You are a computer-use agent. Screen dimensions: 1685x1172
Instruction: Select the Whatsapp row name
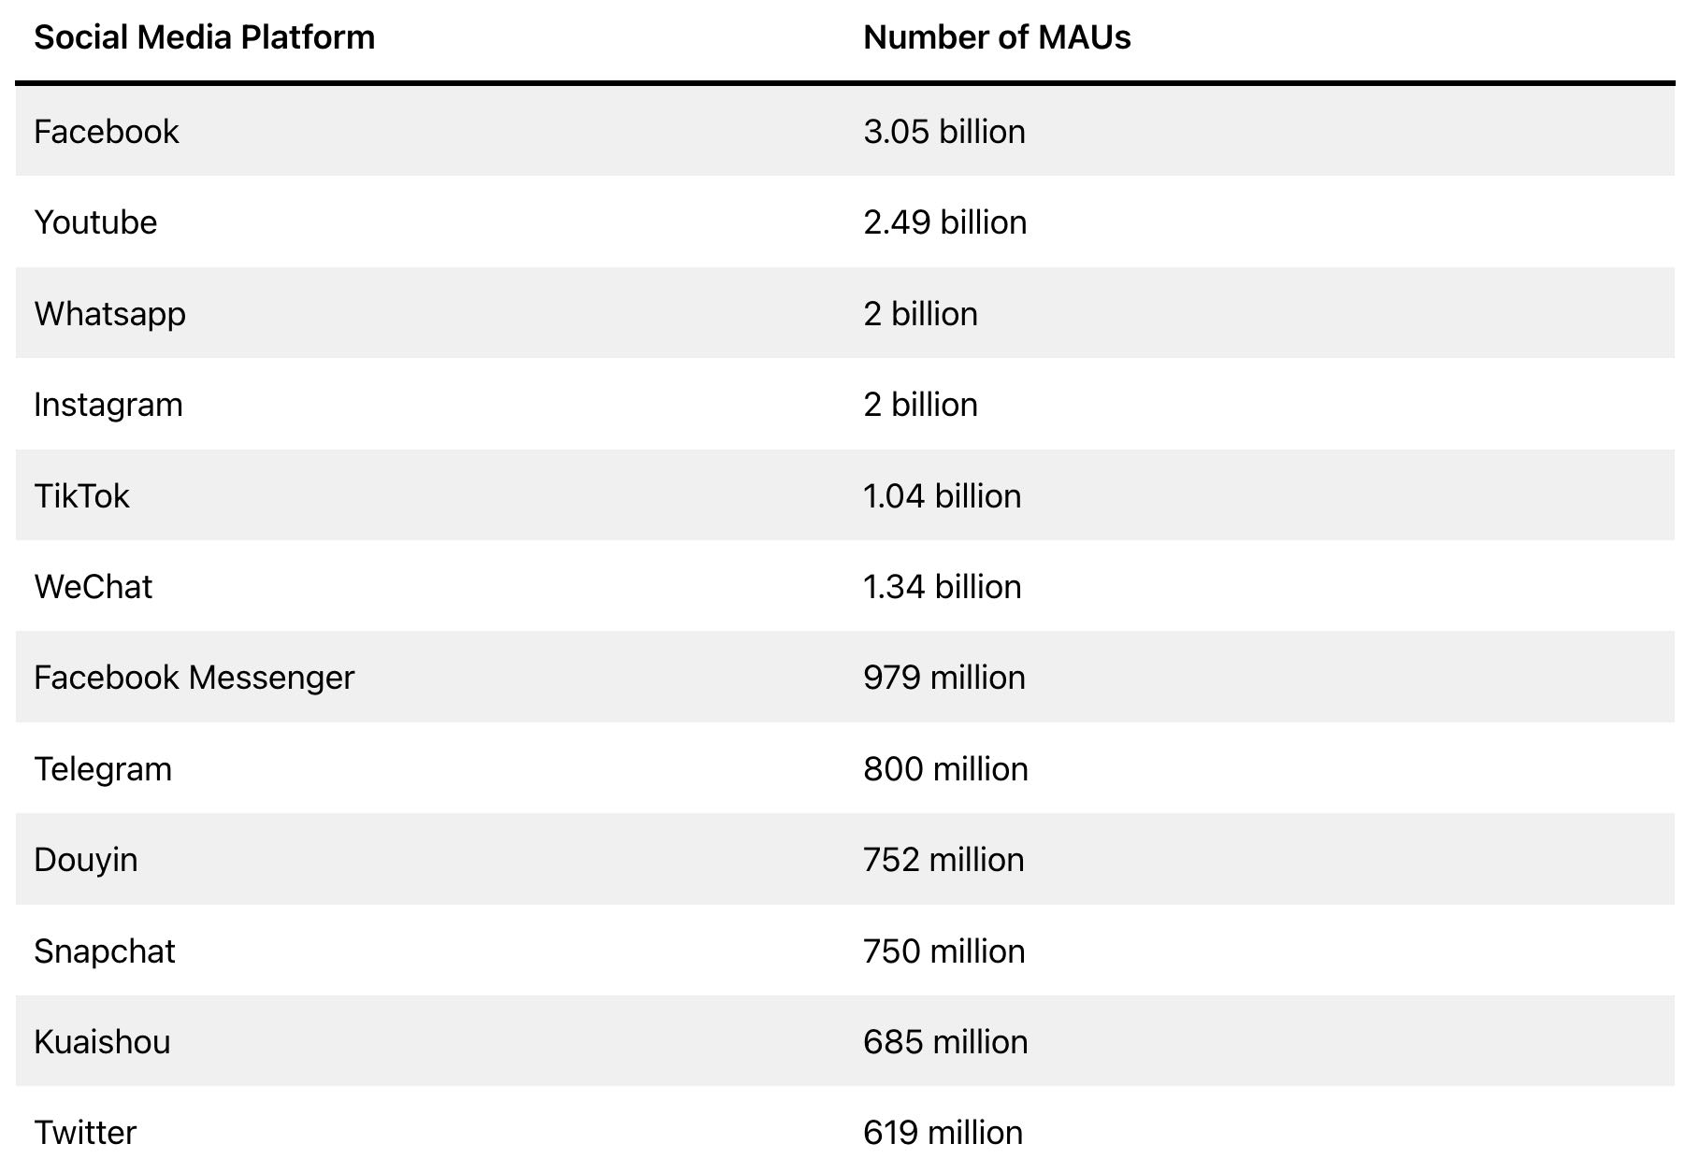click(109, 314)
